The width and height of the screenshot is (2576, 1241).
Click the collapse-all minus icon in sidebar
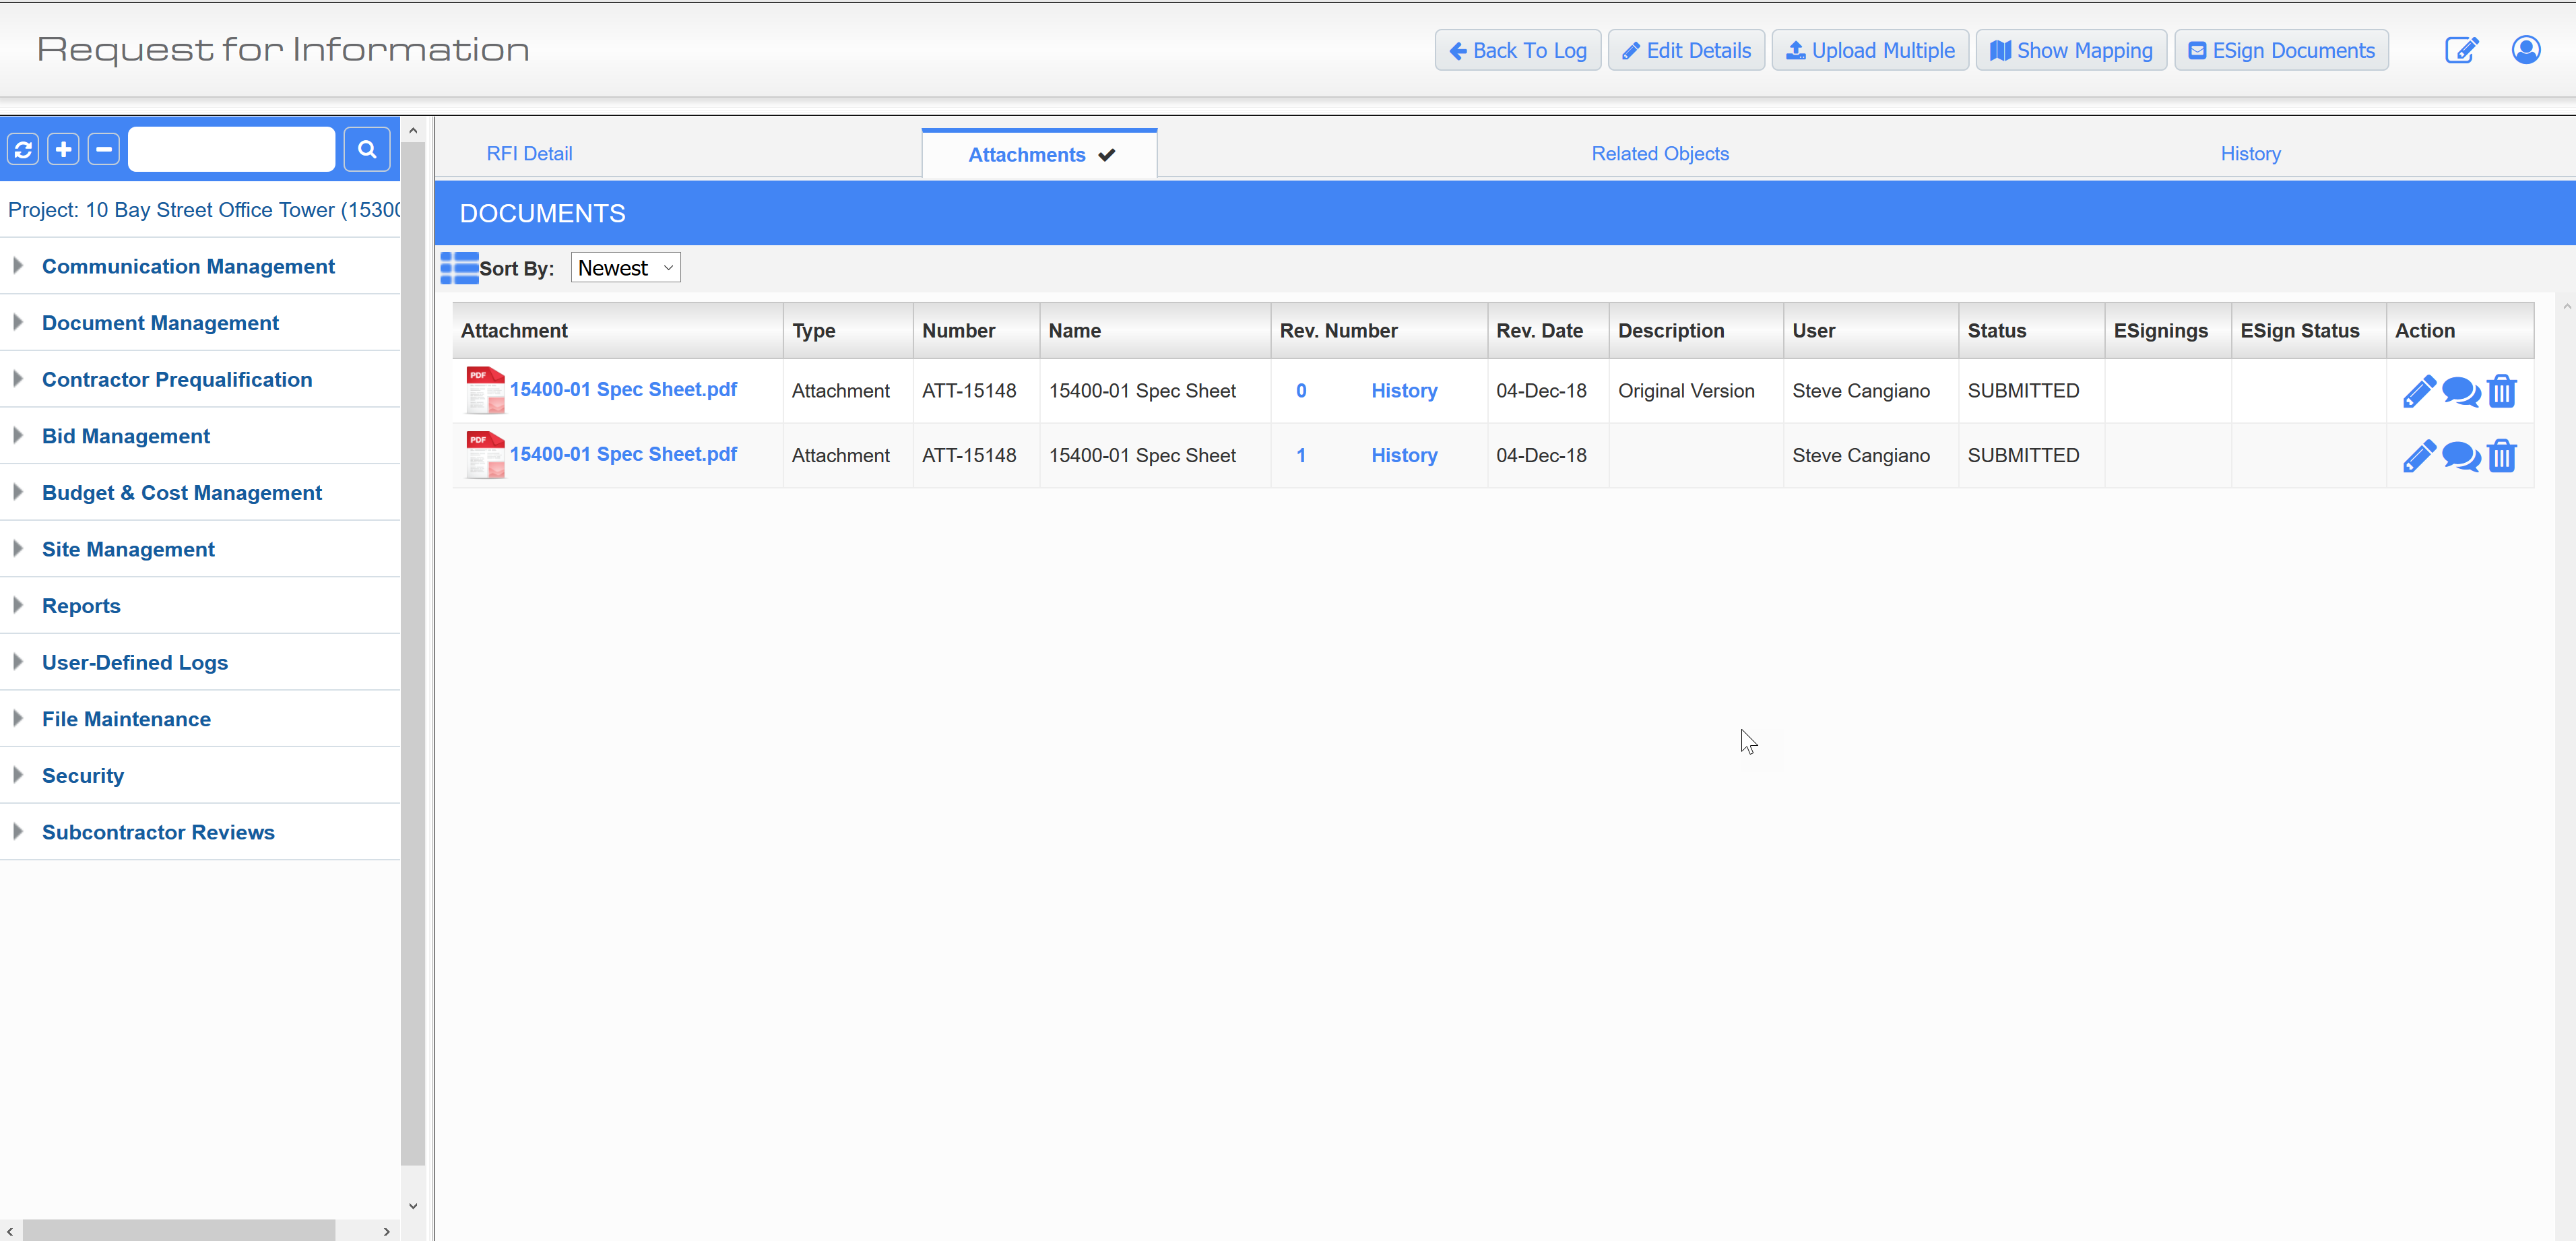click(104, 149)
